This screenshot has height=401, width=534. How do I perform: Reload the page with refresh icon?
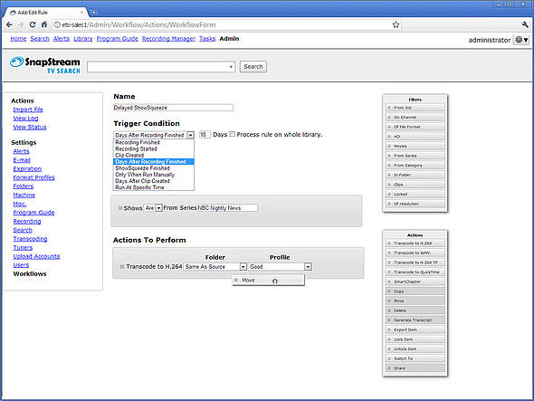[33, 24]
